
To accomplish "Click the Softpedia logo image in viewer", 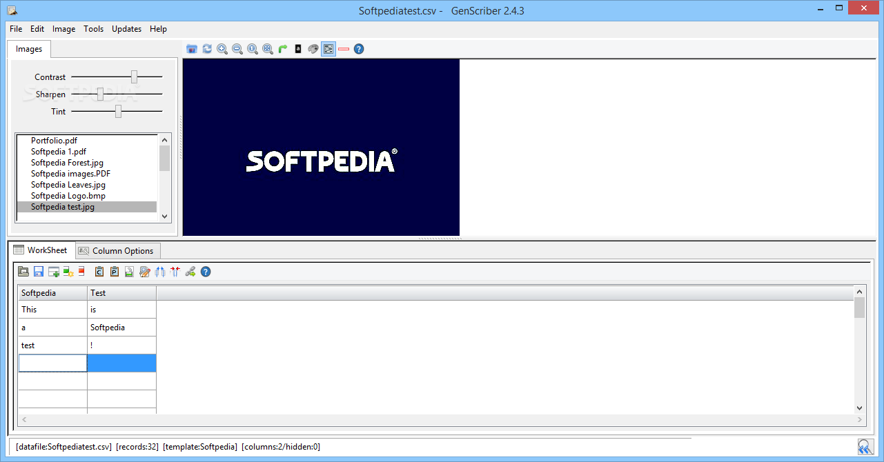I will (x=321, y=148).
